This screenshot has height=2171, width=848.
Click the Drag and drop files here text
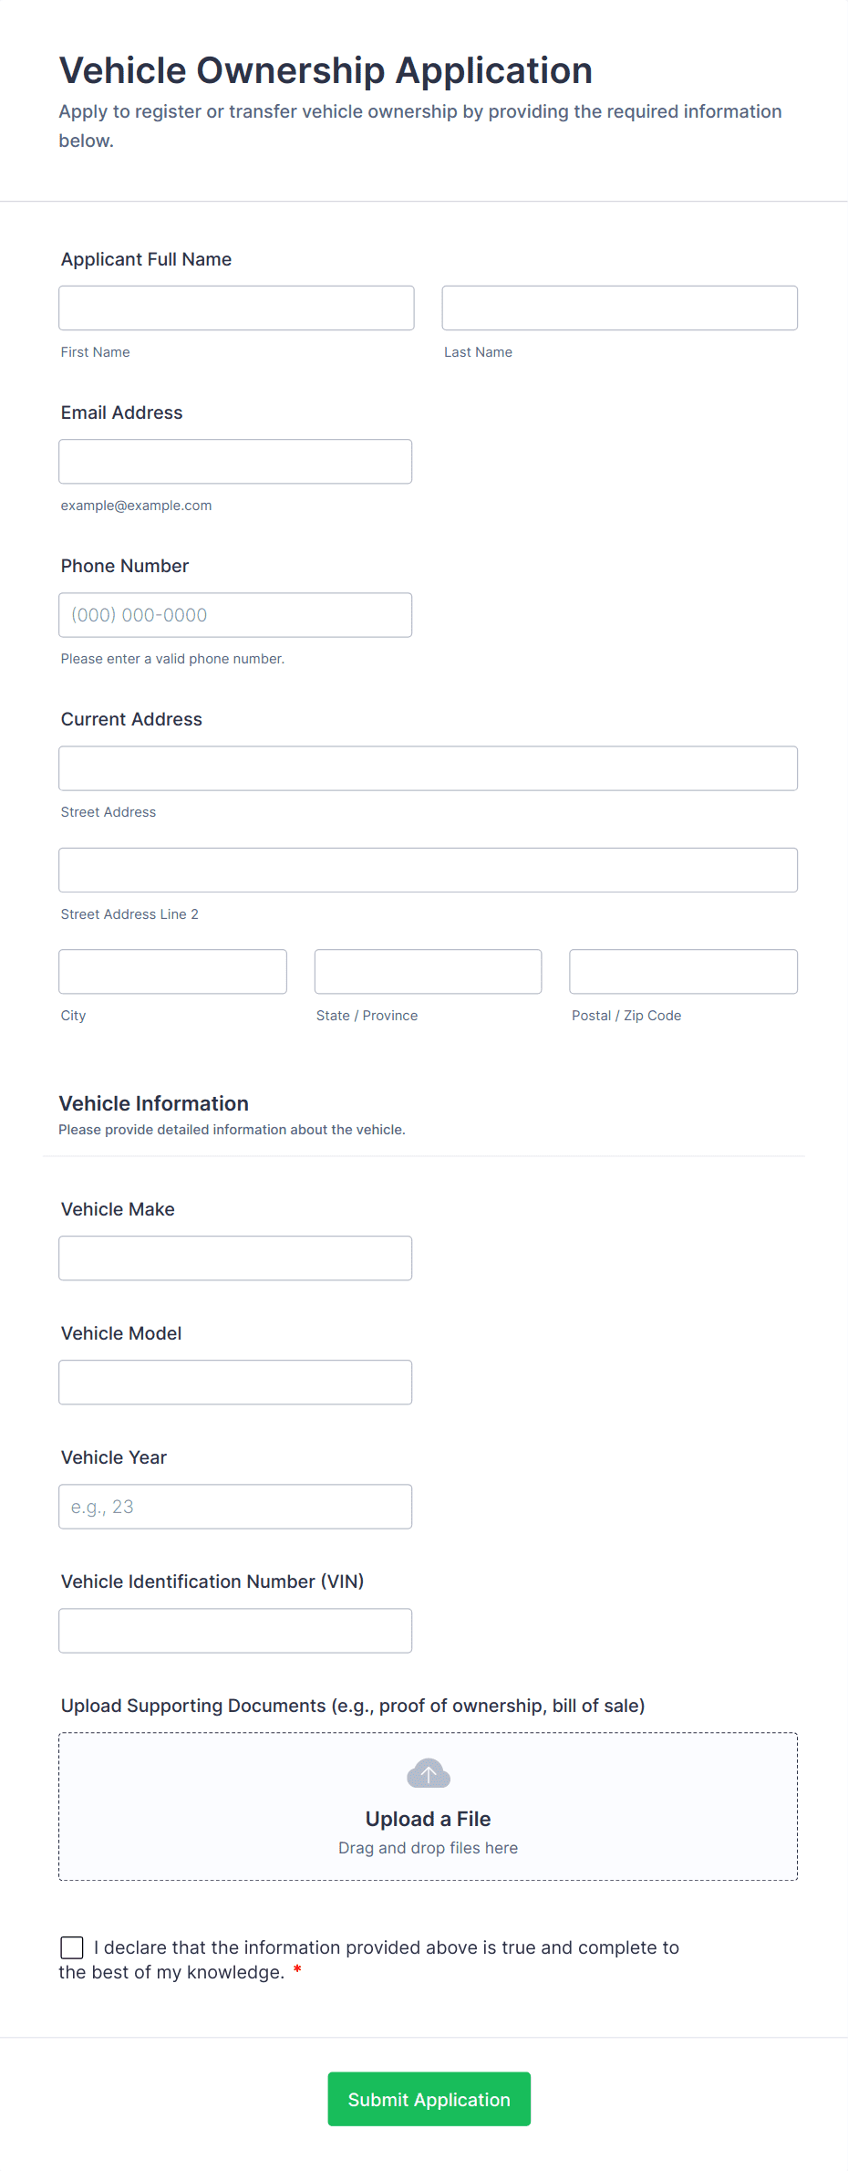(x=428, y=1848)
